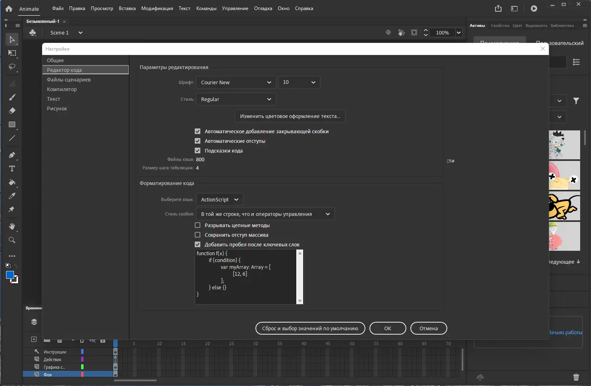Click the Файлы кэша value 800
591x386 pixels.
200,159
